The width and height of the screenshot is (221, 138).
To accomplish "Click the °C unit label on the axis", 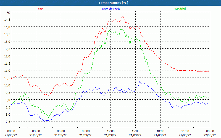I will click(x=9, y=13).
